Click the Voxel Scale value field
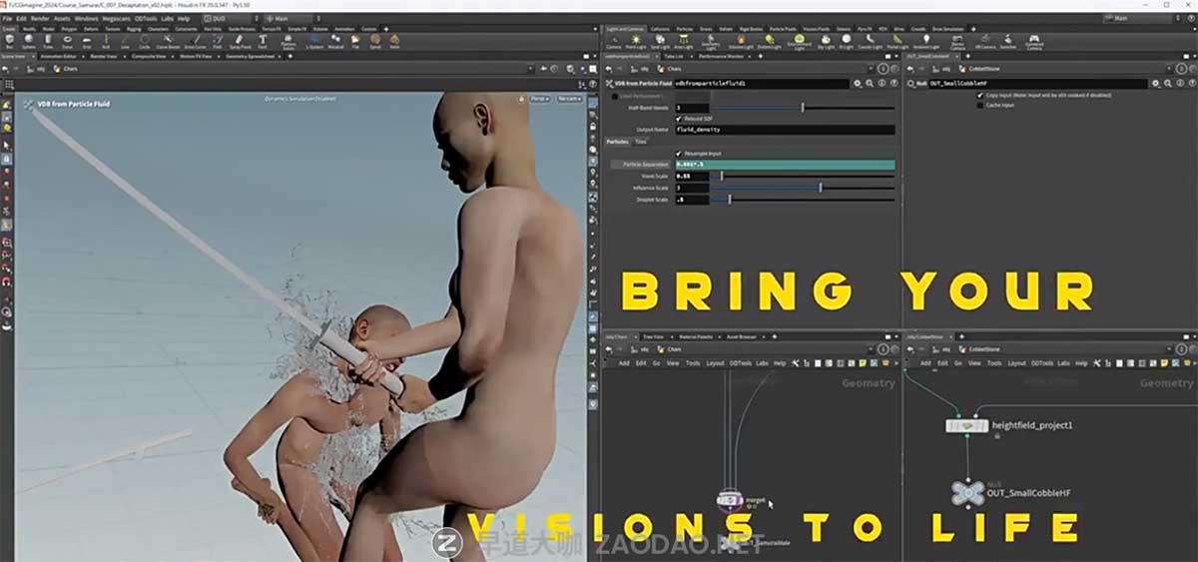This screenshot has width=1198, height=562. (x=692, y=177)
